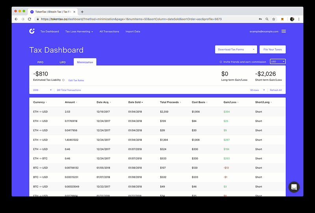Click Invite friends and earn commission
Image resolution: width=315 pixels, height=213 pixels.
[x=245, y=62]
